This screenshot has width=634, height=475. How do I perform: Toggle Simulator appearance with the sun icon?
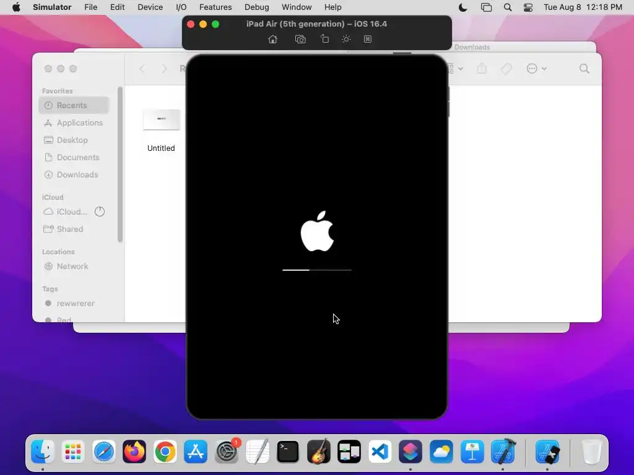346,39
